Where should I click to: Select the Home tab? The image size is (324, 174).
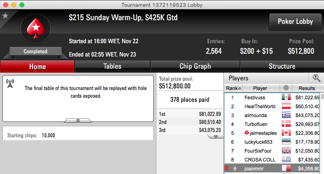pos(37,67)
